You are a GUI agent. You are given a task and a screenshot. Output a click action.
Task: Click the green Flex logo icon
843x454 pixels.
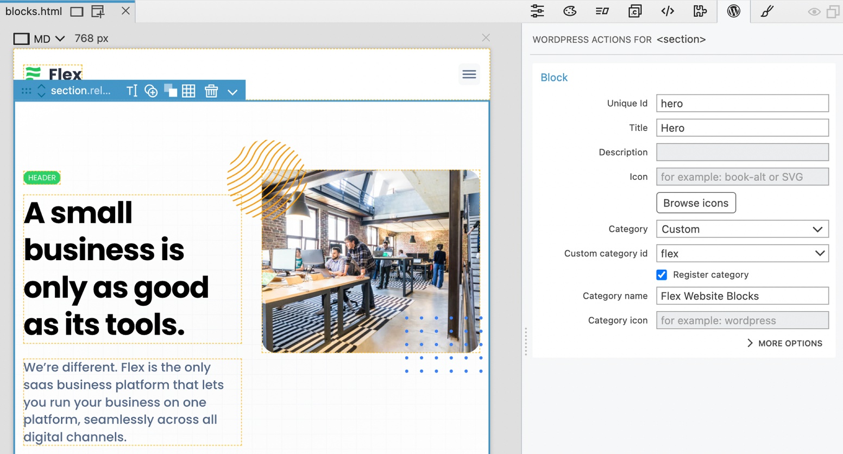point(33,73)
